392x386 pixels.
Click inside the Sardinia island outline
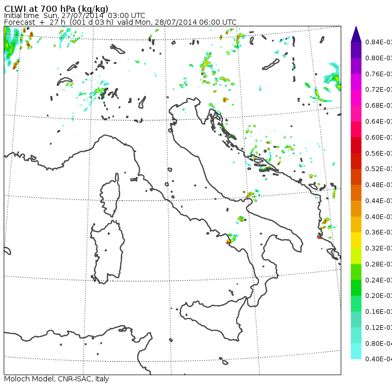[107, 253]
